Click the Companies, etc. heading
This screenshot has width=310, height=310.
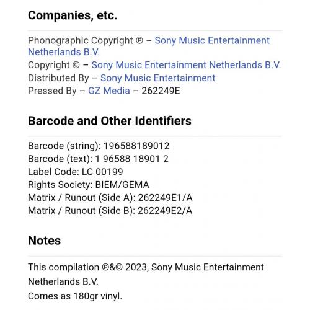73,15
